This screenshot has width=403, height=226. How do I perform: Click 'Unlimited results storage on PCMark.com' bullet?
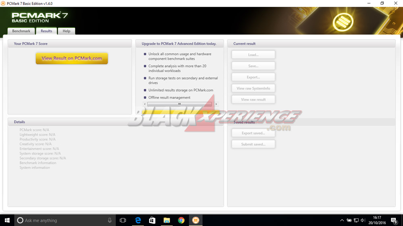(x=181, y=90)
